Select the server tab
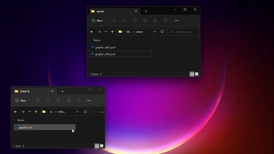Image resolution: width=274 pixels, height=154 pixels. [114, 12]
